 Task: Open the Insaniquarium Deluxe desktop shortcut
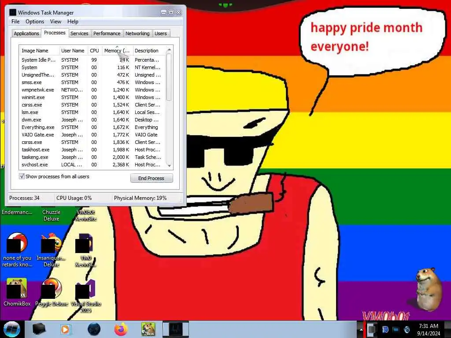click(51, 250)
